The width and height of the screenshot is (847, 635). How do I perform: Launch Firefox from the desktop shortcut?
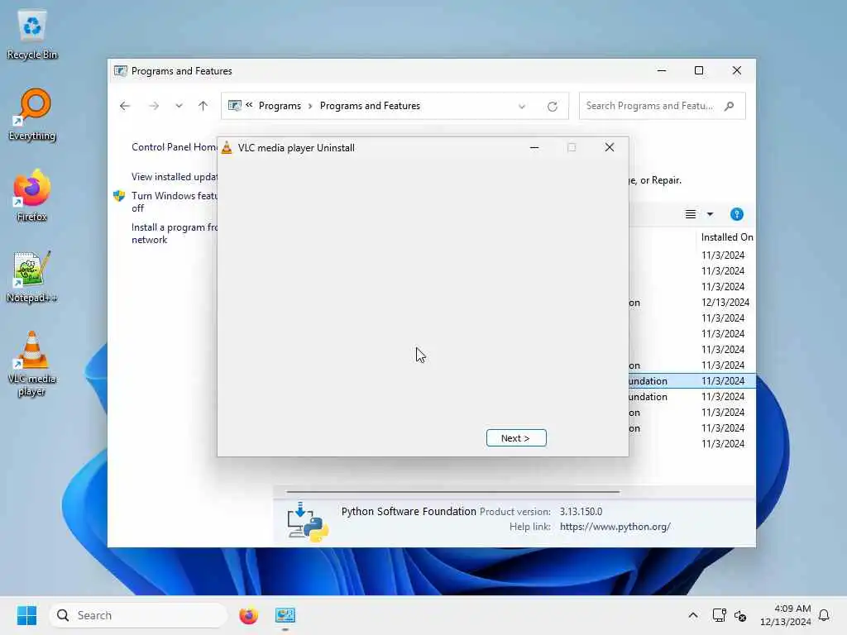(32, 196)
